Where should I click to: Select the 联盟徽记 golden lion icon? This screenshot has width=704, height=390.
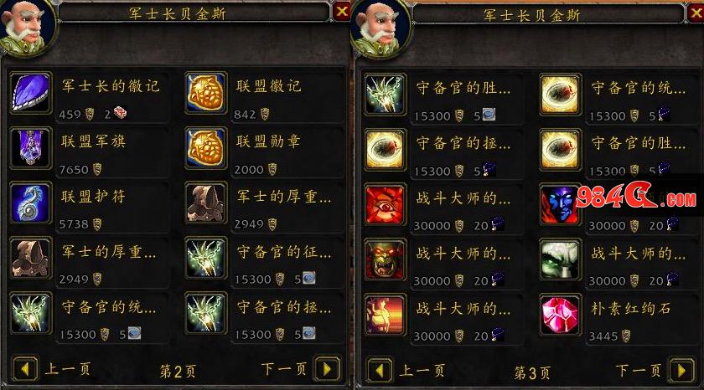click(x=205, y=93)
